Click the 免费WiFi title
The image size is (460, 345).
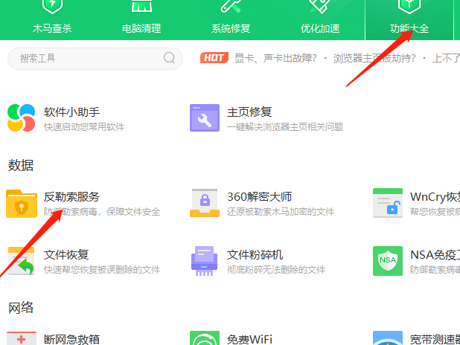point(249,340)
